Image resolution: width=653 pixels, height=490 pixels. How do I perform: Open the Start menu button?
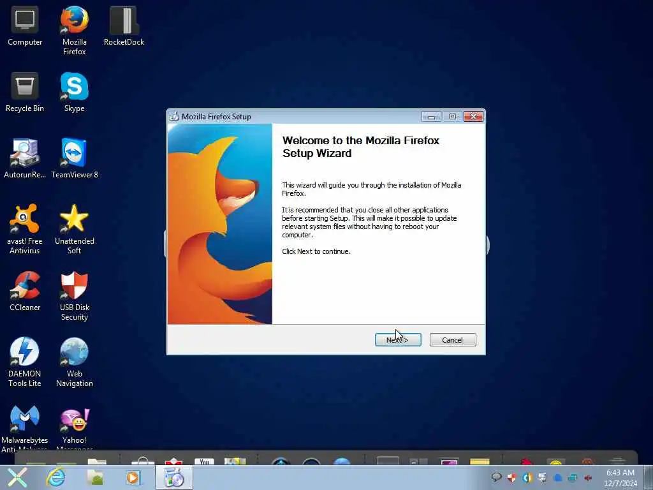17,477
